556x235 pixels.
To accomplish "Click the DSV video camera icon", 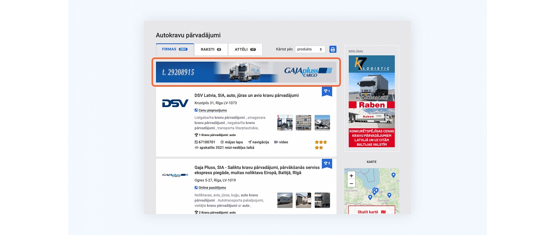I will (x=276, y=142).
